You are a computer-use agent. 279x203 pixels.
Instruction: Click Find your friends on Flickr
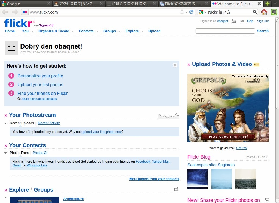click(x=43, y=93)
